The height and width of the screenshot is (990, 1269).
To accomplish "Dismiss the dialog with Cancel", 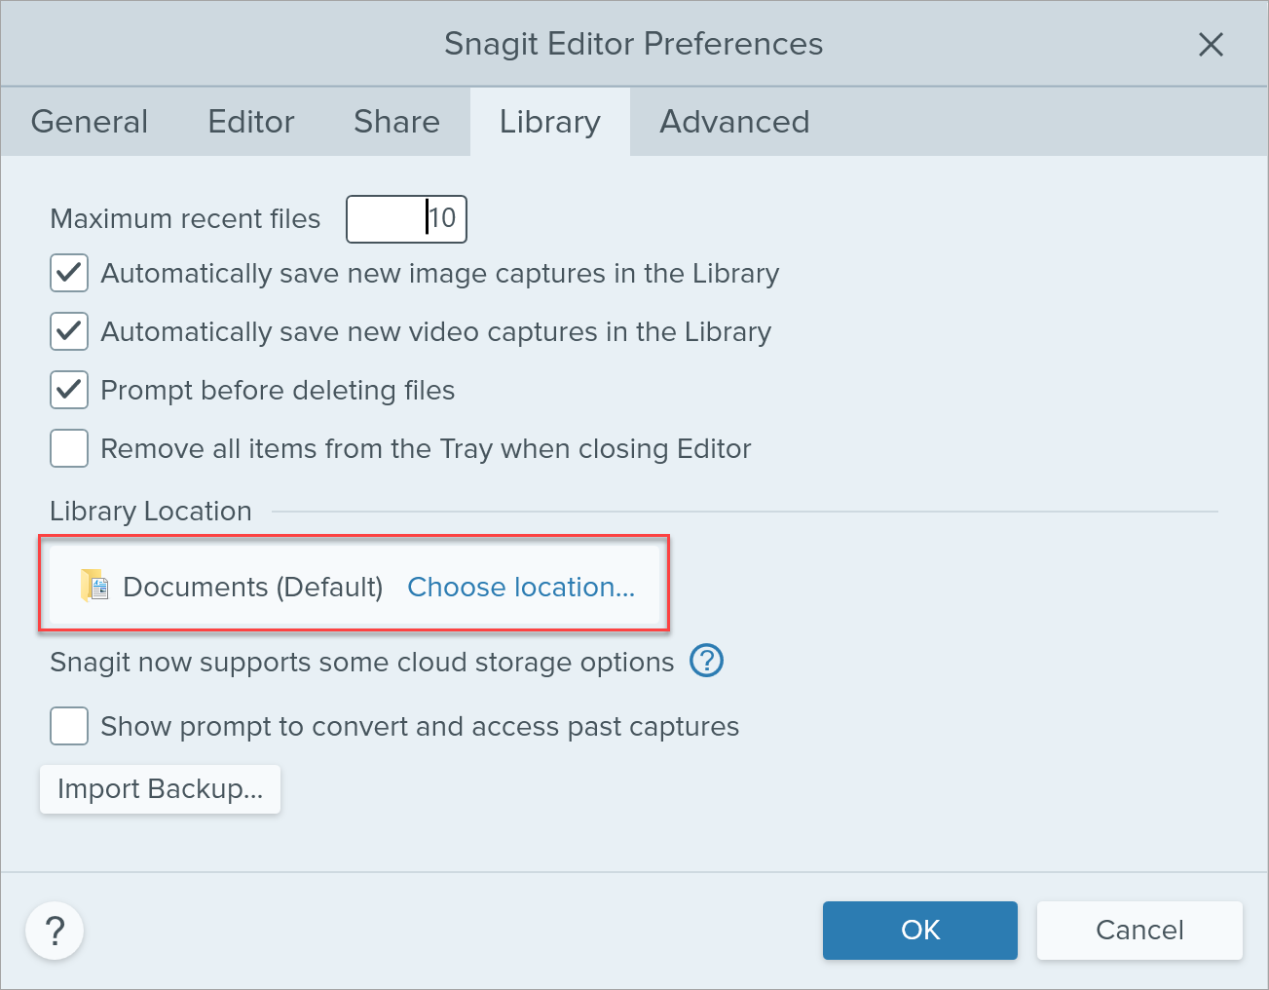I will [x=1138, y=930].
